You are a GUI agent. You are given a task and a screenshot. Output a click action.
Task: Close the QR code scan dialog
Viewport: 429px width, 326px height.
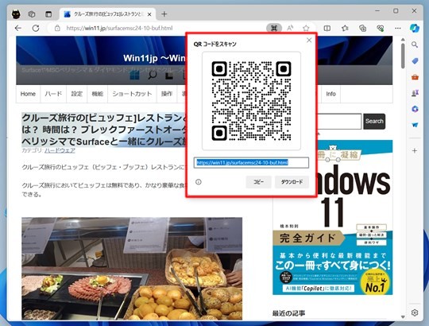pos(309,41)
